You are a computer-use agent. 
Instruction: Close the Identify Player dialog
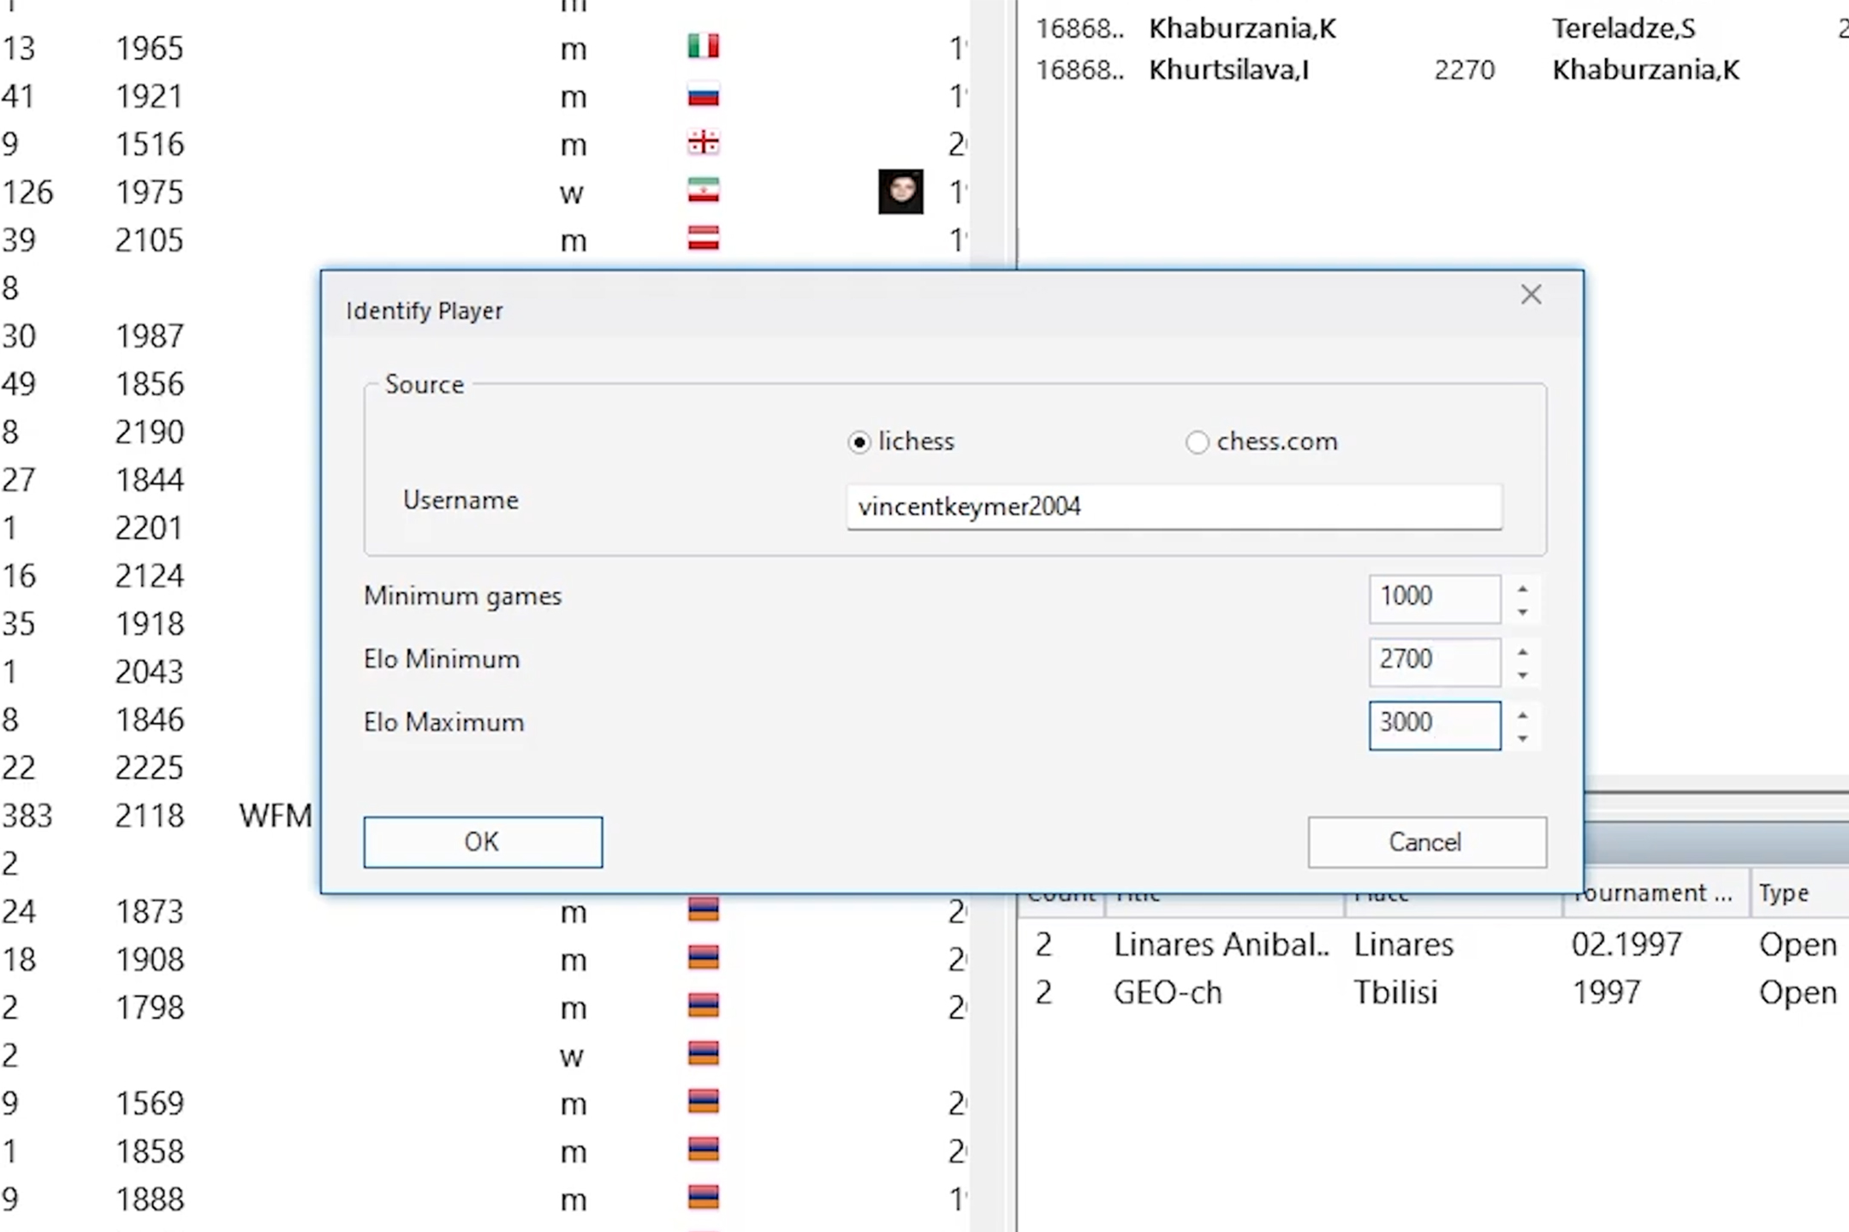pyautogui.click(x=1531, y=294)
